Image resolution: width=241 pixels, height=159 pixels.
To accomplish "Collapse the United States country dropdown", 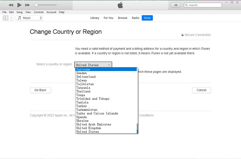I will (x=93, y=65).
